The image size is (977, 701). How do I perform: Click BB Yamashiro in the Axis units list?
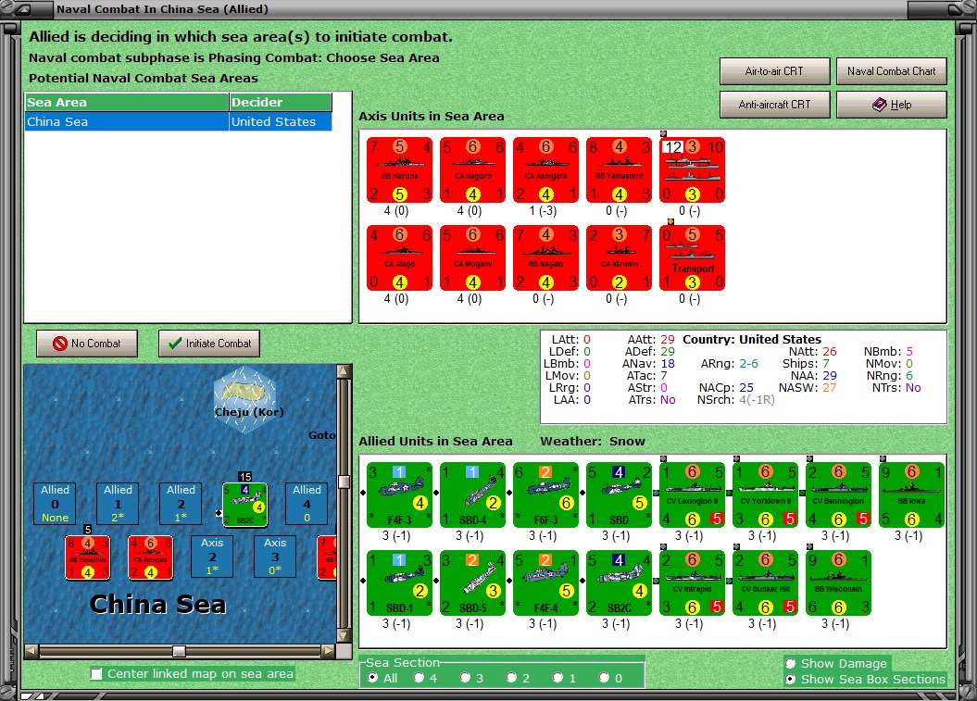pyautogui.click(x=619, y=170)
